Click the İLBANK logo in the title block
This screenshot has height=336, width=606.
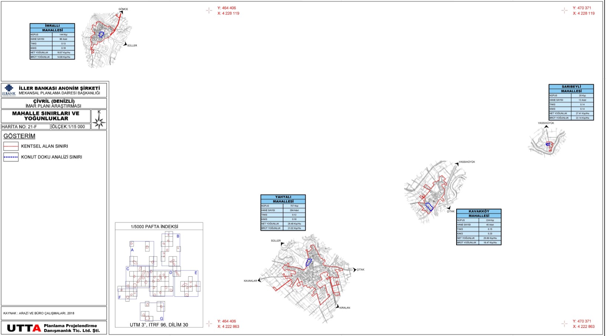pyautogui.click(x=9, y=90)
